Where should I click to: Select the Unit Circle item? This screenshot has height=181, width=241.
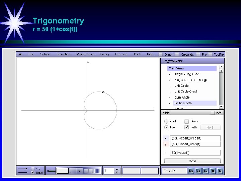pos(181,86)
